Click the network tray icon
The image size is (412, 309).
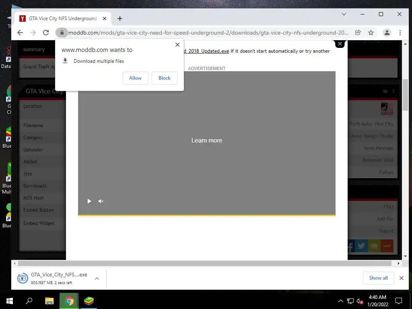click(x=350, y=301)
